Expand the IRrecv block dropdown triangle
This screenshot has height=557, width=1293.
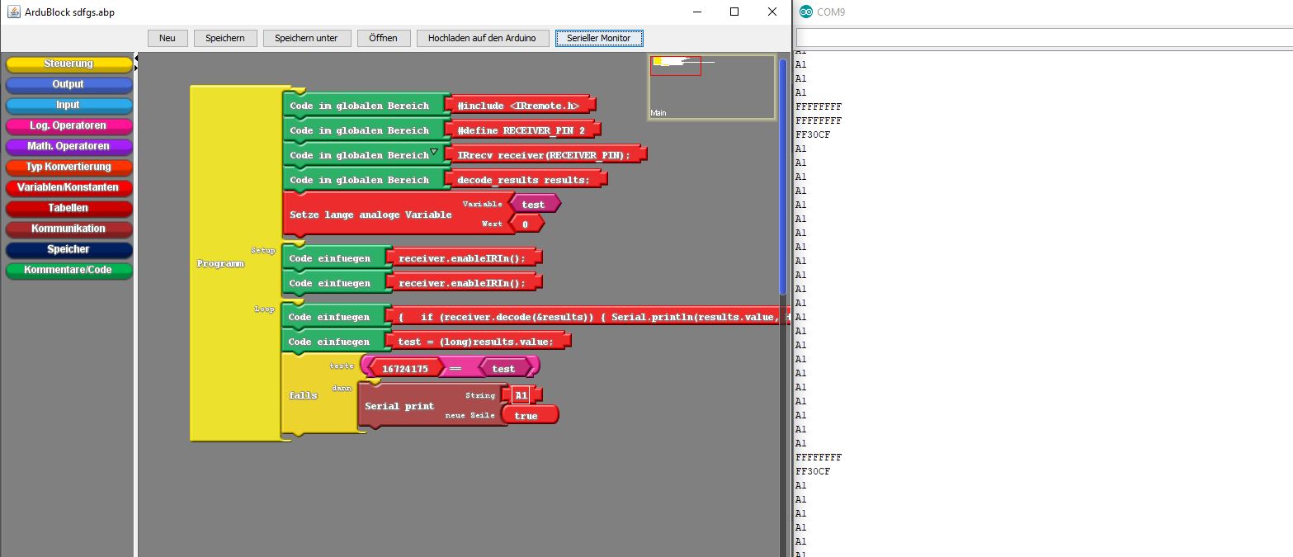point(434,153)
